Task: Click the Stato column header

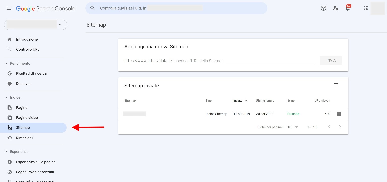Action: [x=291, y=101]
